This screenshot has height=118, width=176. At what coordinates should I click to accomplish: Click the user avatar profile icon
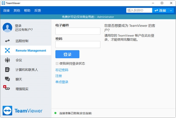coord(7,28)
